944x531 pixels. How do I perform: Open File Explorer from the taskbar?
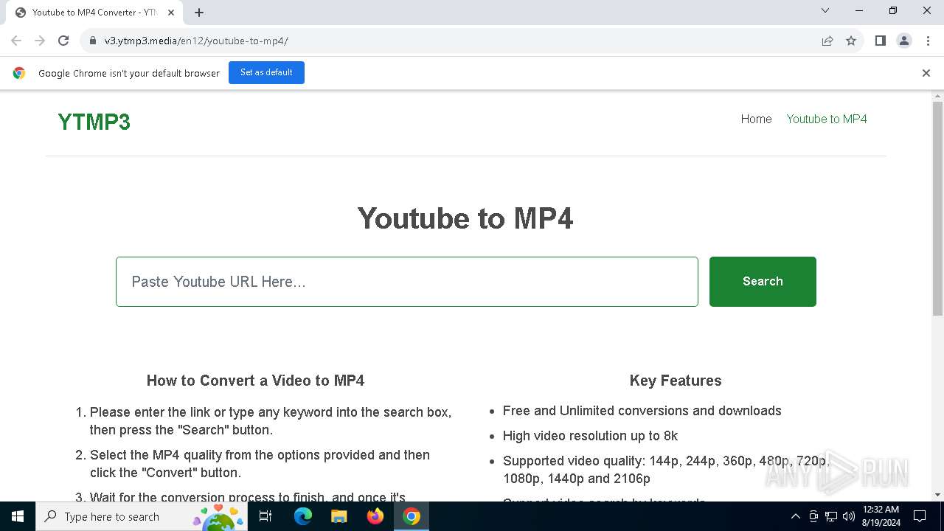click(339, 516)
